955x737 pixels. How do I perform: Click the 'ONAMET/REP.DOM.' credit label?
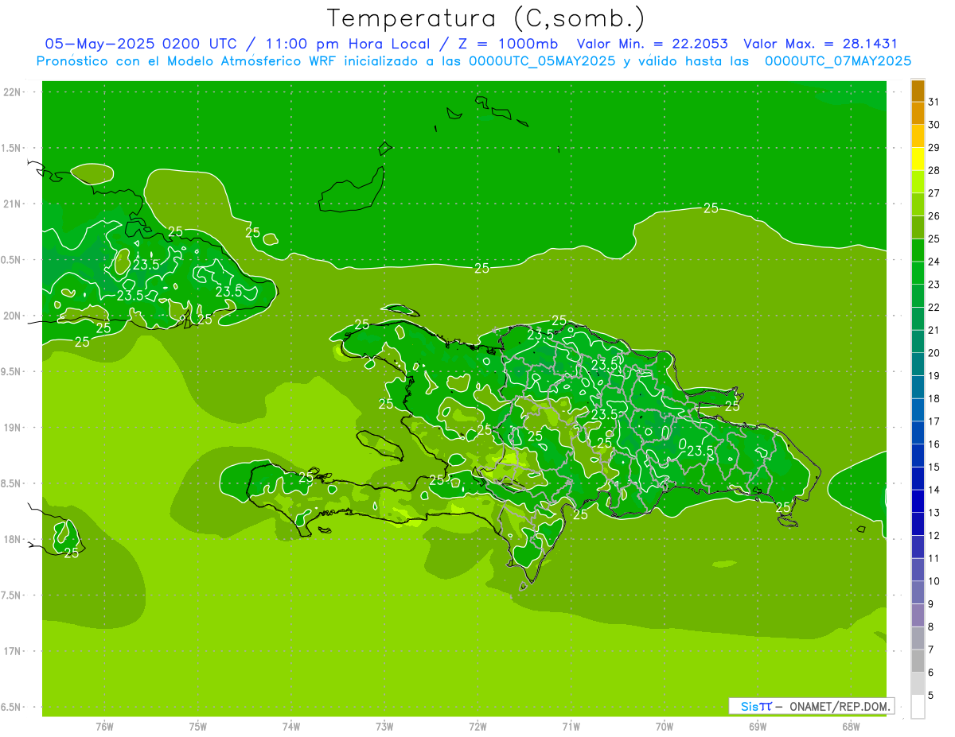click(839, 706)
